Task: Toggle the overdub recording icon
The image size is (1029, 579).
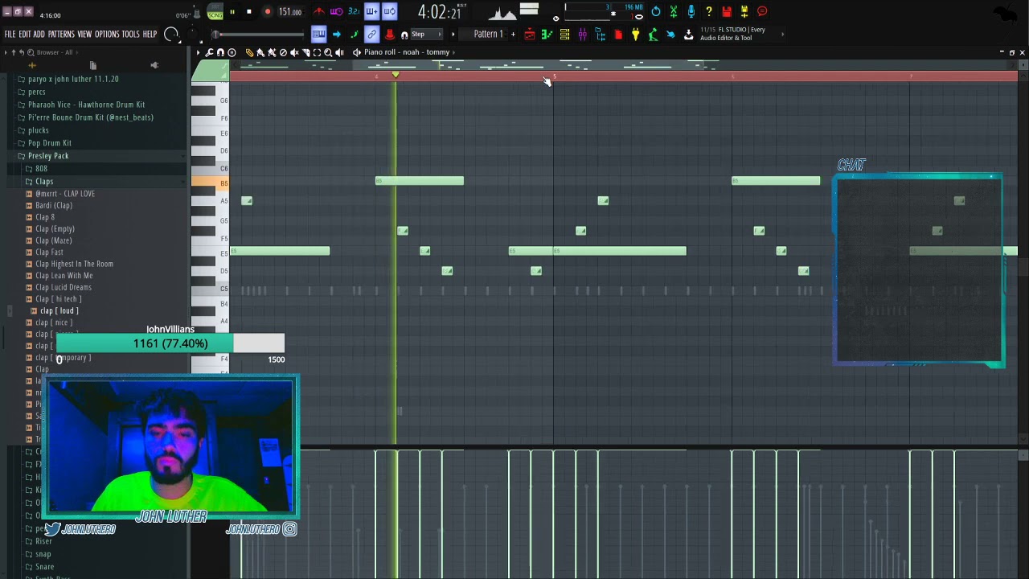Action: tap(371, 12)
